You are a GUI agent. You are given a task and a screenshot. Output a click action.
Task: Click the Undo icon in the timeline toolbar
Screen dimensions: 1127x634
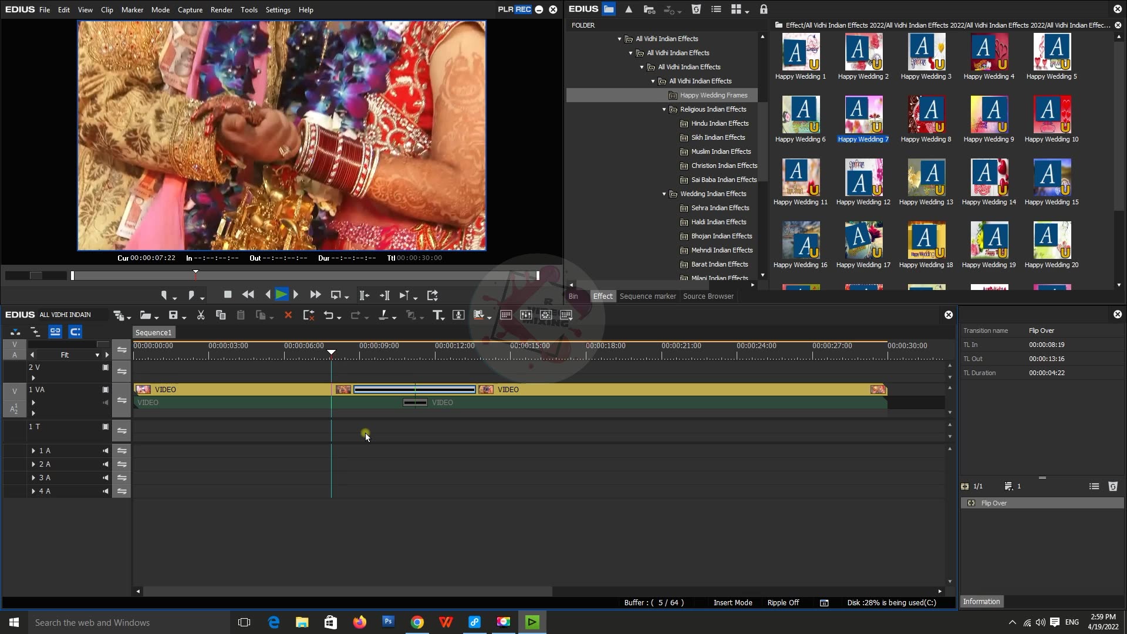point(329,315)
